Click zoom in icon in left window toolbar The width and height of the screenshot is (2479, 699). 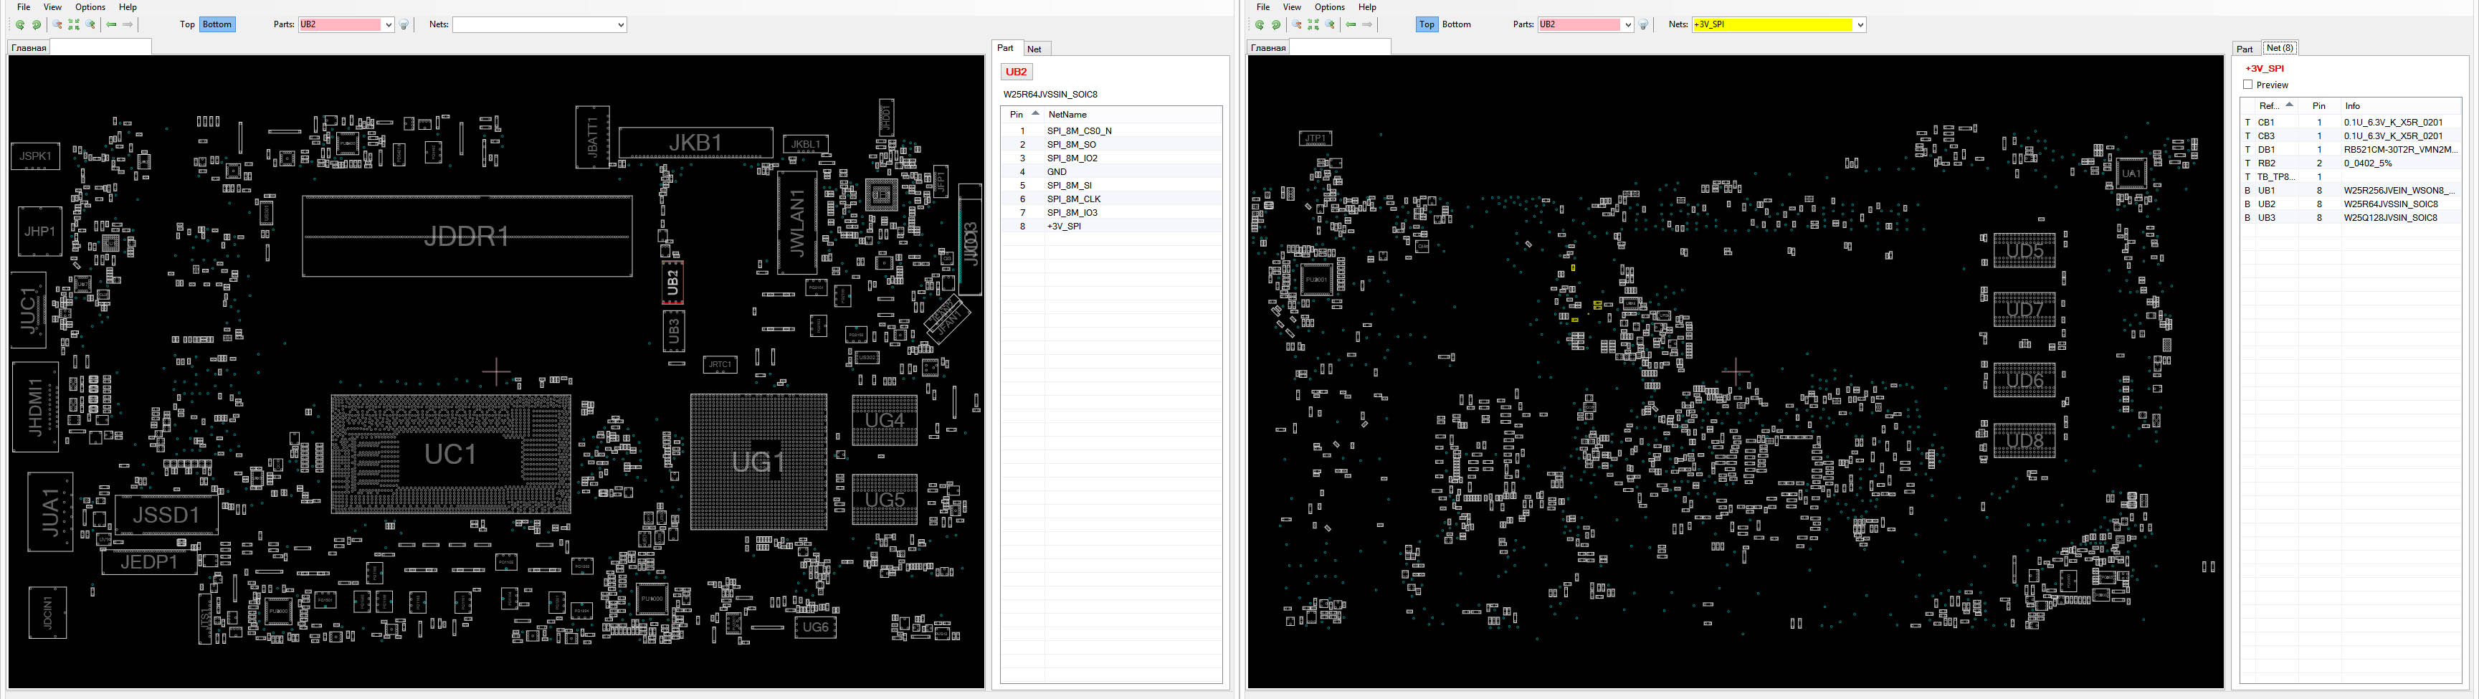[92, 25]
